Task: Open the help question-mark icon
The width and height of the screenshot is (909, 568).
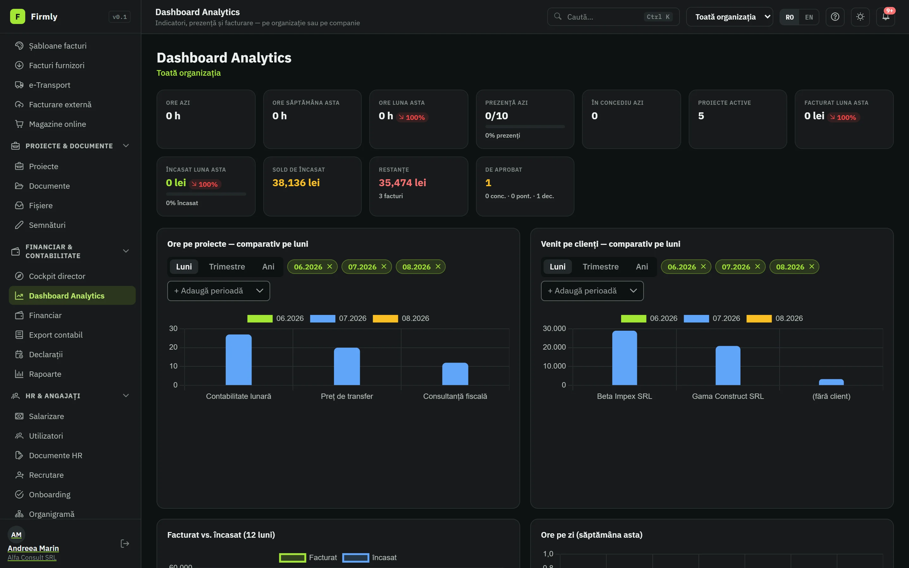Action: (x=835, y=17)
